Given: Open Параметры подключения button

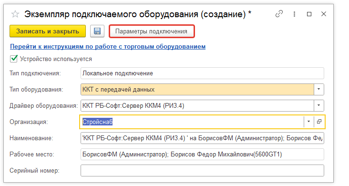Looking at the screenshot, I should pos(151,31).
